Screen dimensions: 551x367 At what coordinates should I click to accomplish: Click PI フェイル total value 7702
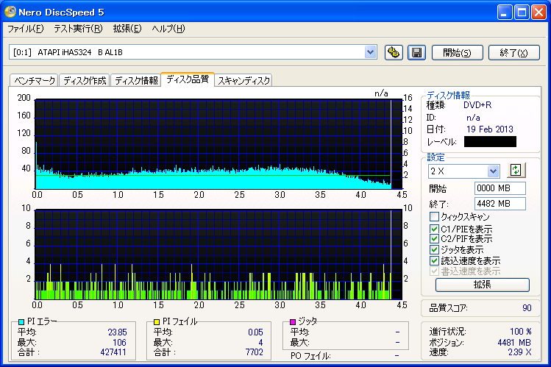(254, 352)
